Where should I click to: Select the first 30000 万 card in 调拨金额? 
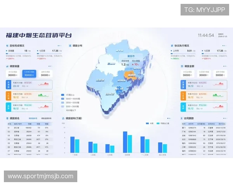pyautogui.click(x=188, y=74)
